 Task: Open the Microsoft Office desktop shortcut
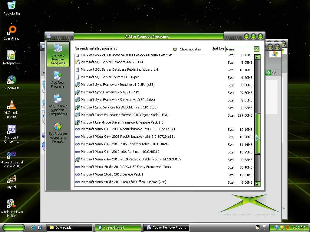point(12,134)
